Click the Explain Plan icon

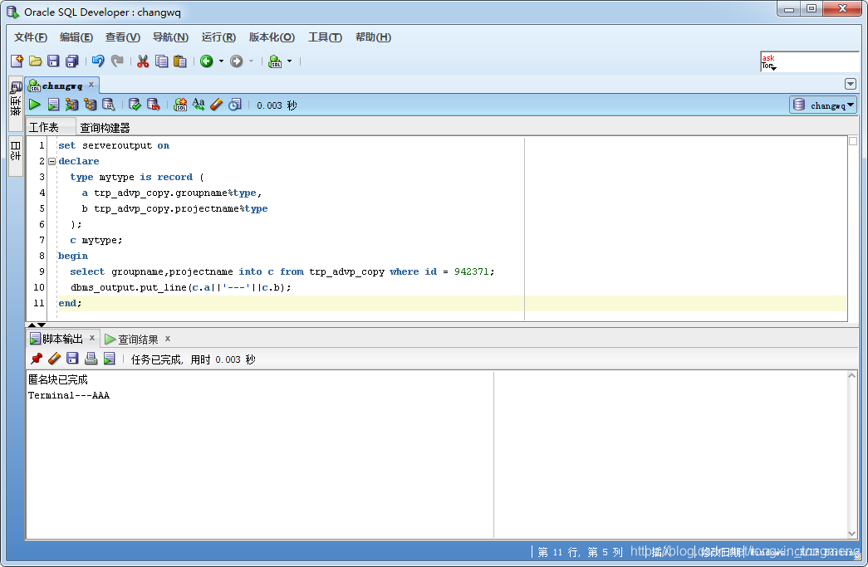(90, 104)
